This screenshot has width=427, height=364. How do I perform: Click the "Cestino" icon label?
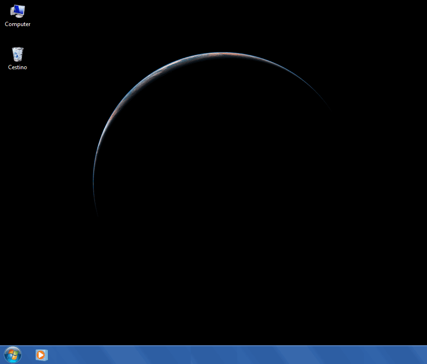pyautogui.click(x=18, y=67)
